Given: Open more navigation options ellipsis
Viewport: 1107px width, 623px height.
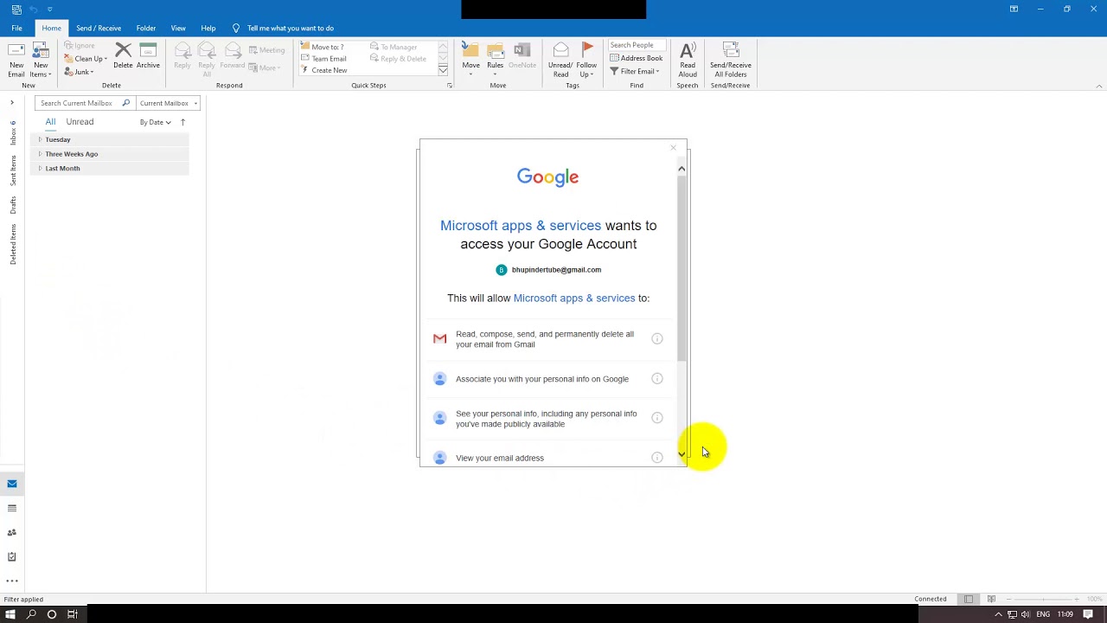Looking at the screenshot, I should [x=12, y=581].
